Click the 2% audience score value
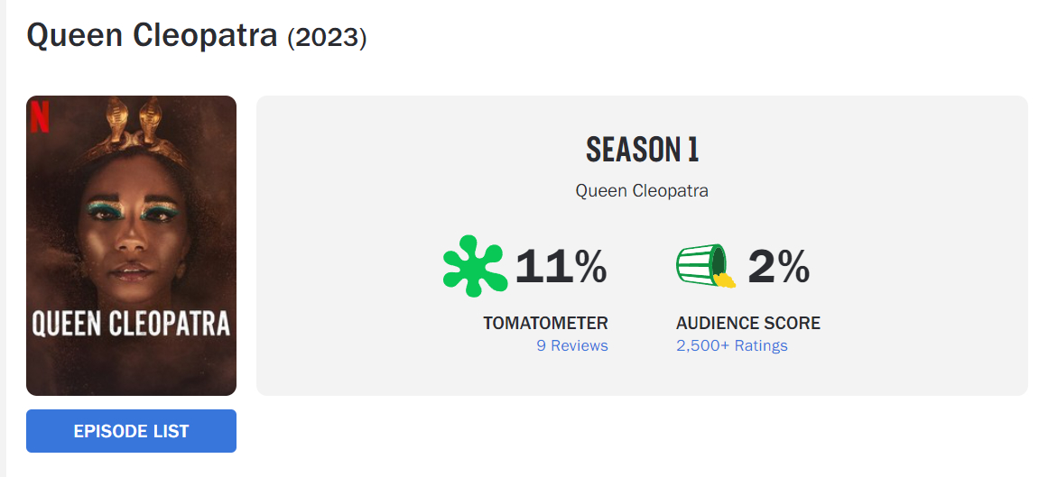 click(x=778, y=267)
